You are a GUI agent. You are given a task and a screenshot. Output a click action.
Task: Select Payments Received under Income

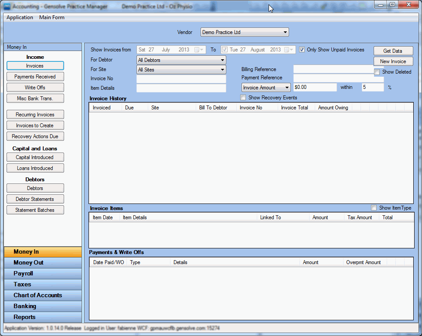tap(35, 76)
